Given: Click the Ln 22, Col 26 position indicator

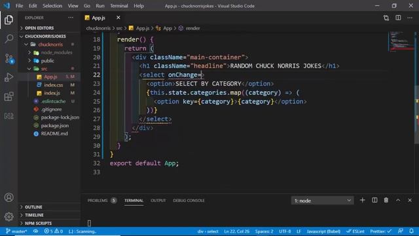Looking at the screenshot, I should click(237, 231).
